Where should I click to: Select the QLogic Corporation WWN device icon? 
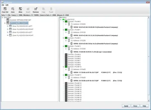coord(71,52)
